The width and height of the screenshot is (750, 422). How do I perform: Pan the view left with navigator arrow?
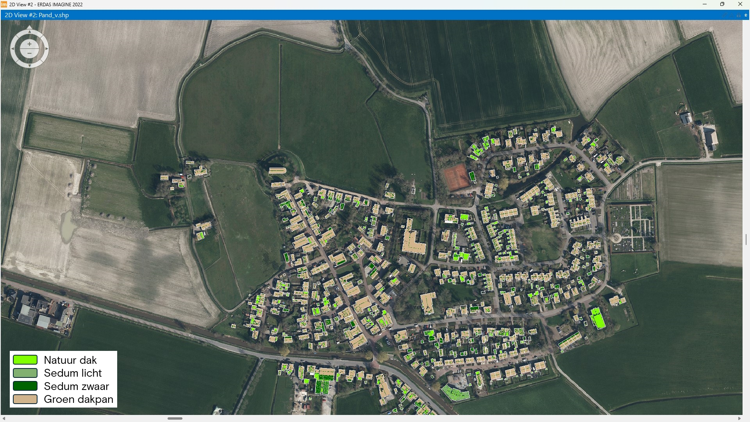click(12, 49)
